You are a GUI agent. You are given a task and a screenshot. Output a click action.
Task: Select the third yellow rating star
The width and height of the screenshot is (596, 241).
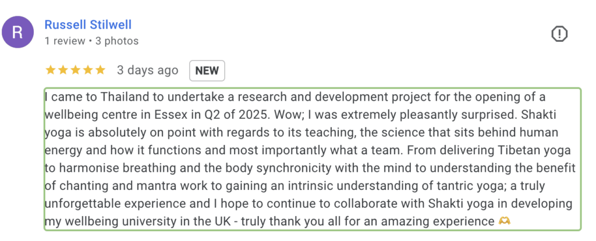(x=76, y=70)
